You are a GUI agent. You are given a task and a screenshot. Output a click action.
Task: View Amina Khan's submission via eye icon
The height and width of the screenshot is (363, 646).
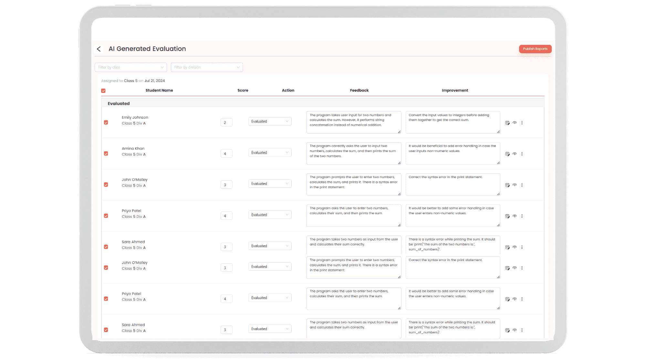pyautogui.click(x=515, y=154)
